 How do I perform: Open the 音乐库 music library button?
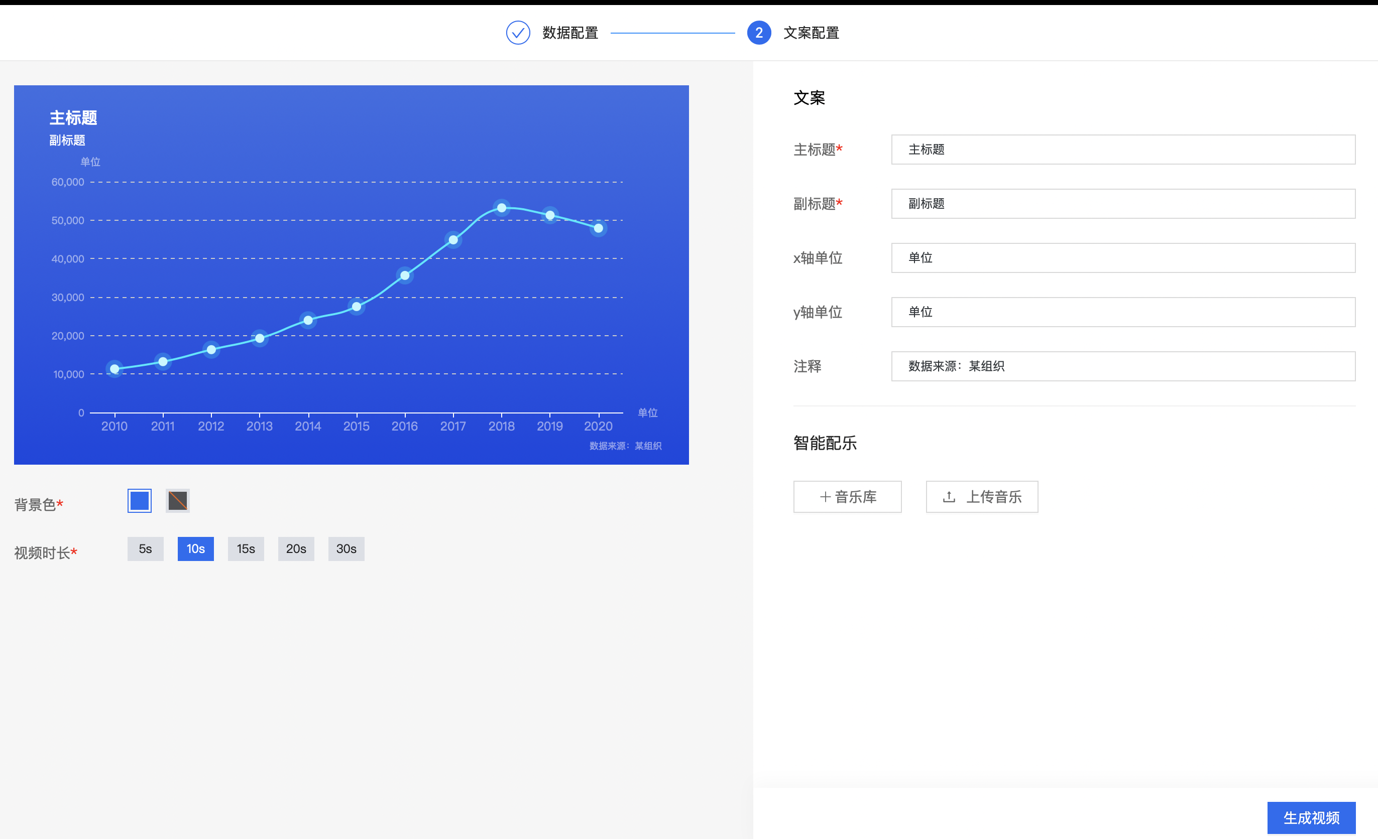[847, 497]
